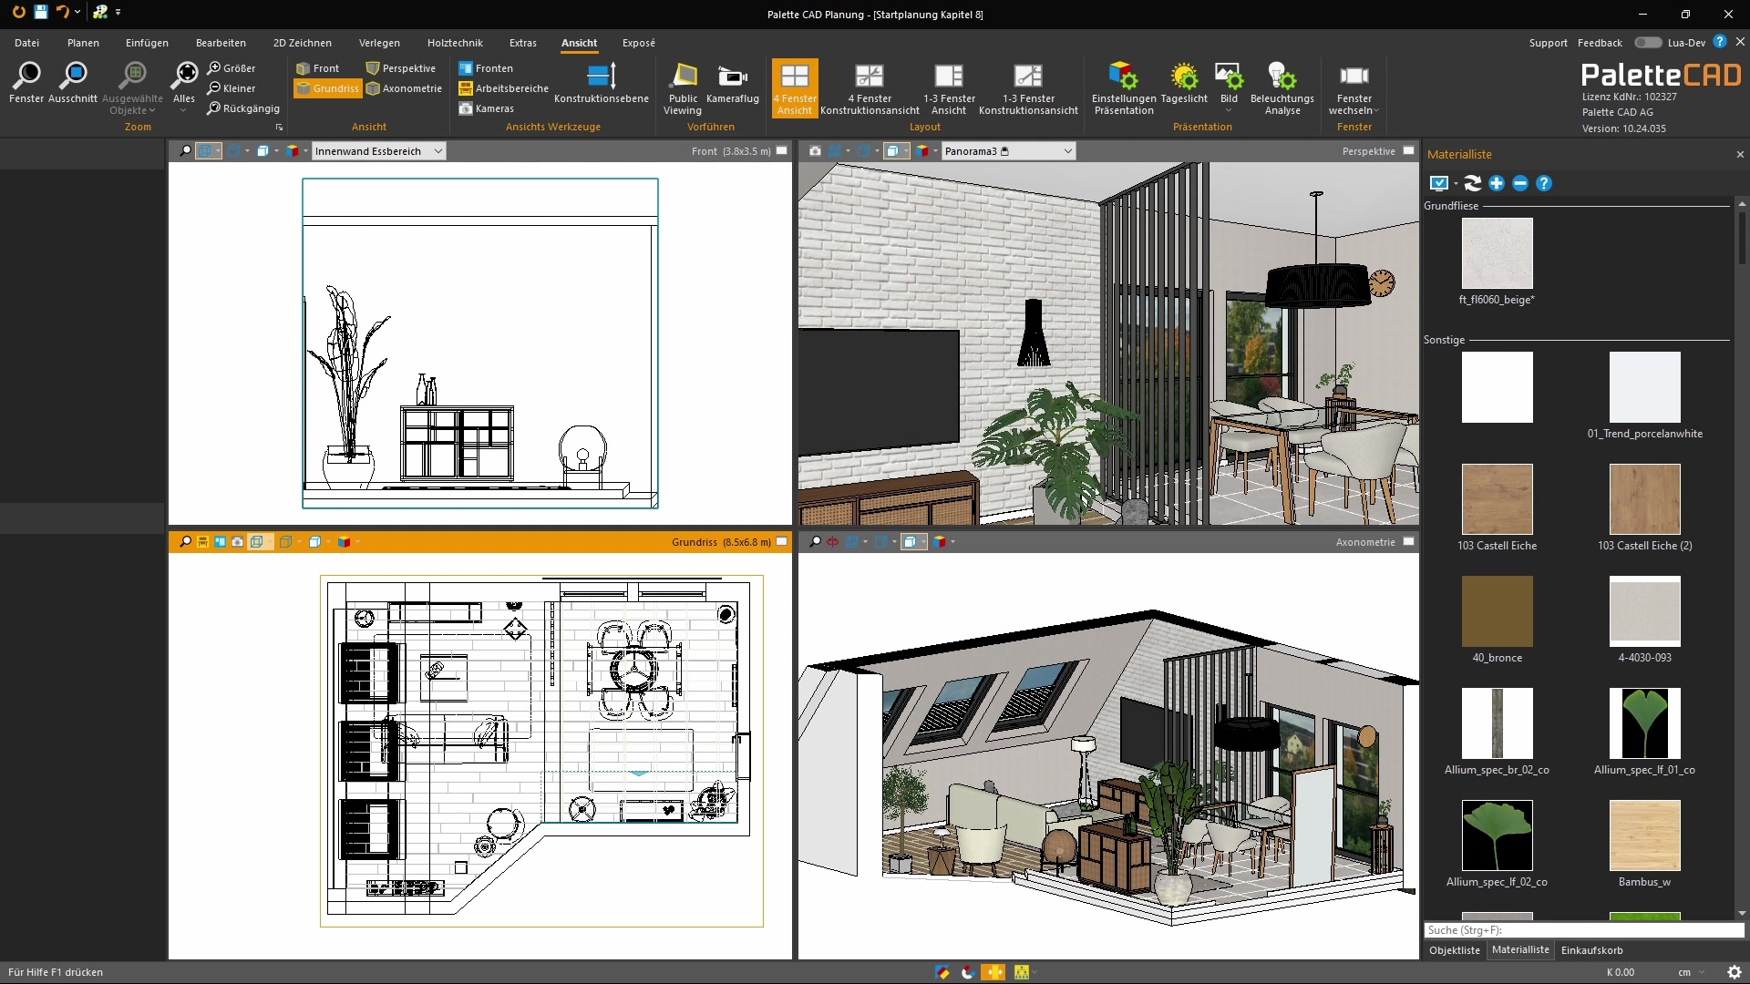The image size is (1750, 984).
Task: Switch to the Perspektive view
Action: tap(401, 68)
